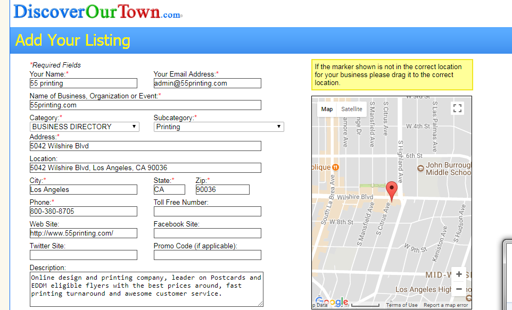Zoom in the map with plus icon
Viewport: 512px width, 310px height.
[459, 274]
